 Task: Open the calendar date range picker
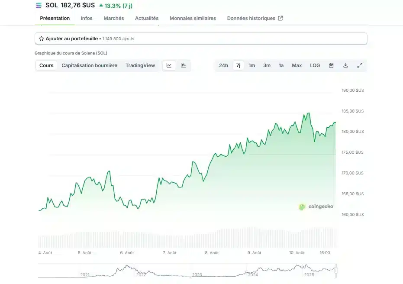[x=331, y=65]
